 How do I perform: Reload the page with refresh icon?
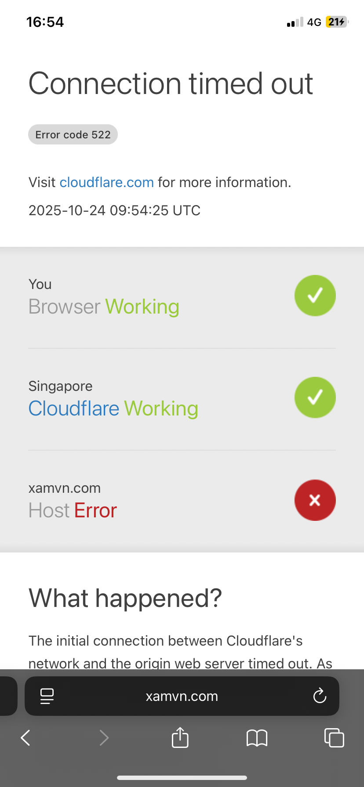click(320, 696)
